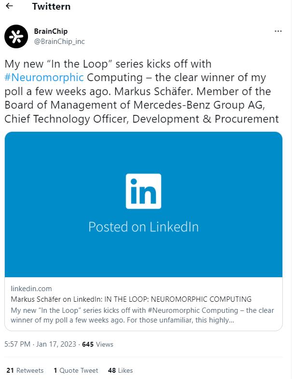292x379 pixels.
Task: Click the card description preview text
Action: pos(142,315)
